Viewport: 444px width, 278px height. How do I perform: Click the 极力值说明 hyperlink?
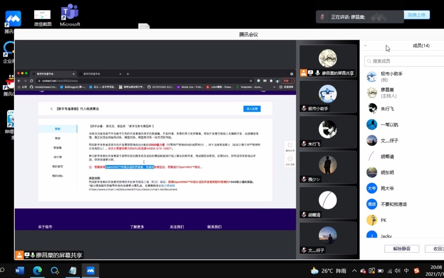tap(168, 186)
